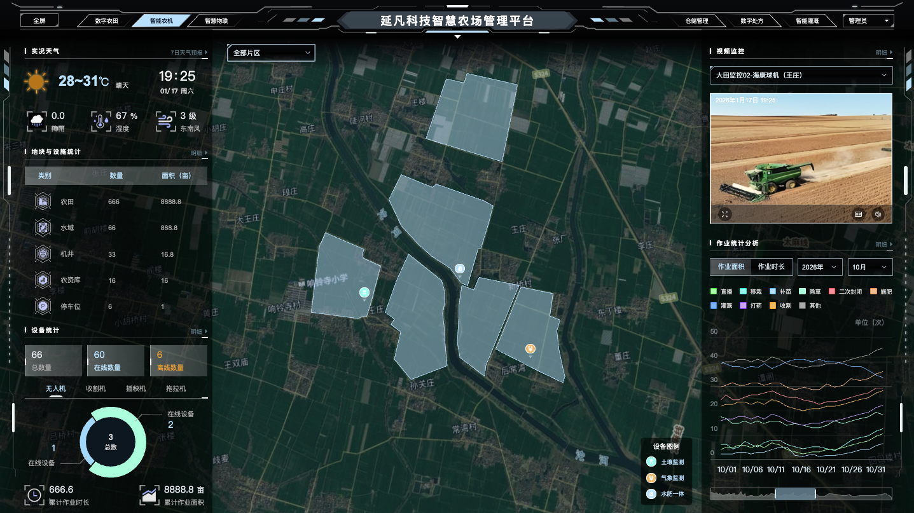Open 7日天气预报 forecast link
914x513 pixels.
point(189,53)
